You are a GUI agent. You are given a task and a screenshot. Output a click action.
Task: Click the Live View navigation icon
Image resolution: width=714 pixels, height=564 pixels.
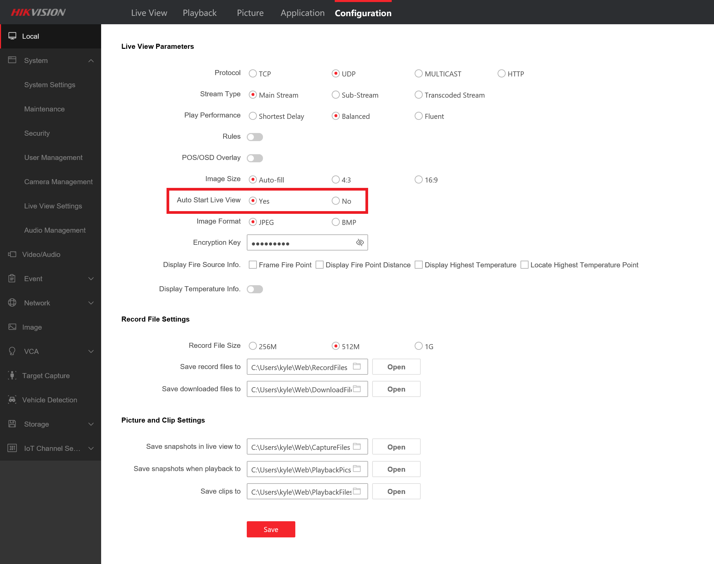coord(149,13)
